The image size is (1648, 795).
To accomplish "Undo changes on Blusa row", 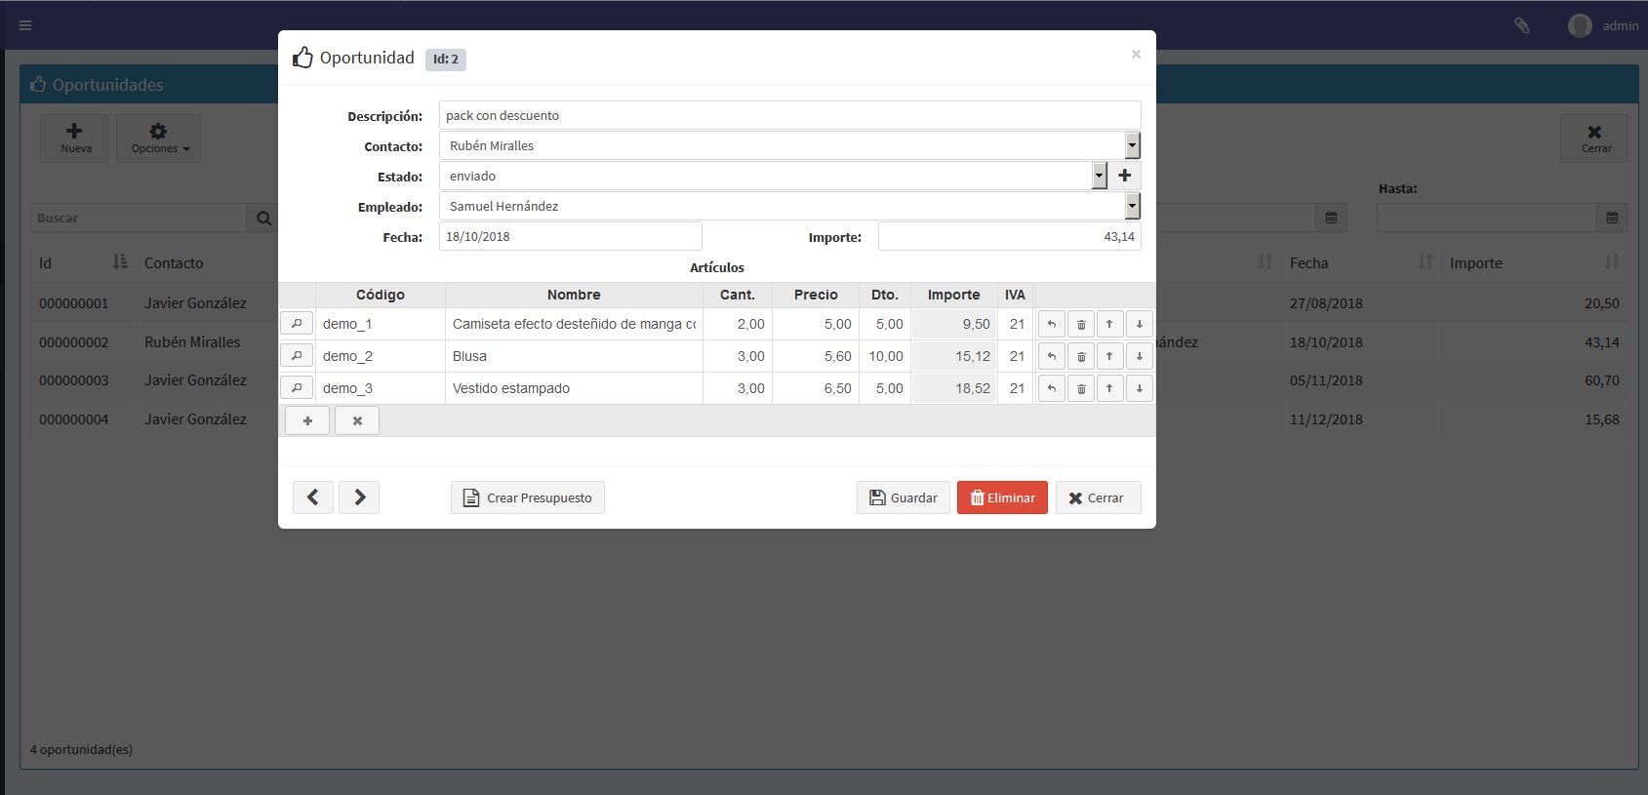I will [1051, 356].
